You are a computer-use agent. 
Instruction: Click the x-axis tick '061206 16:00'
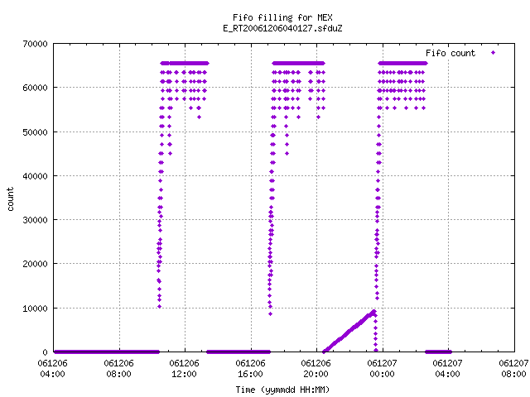click(250, 369)
